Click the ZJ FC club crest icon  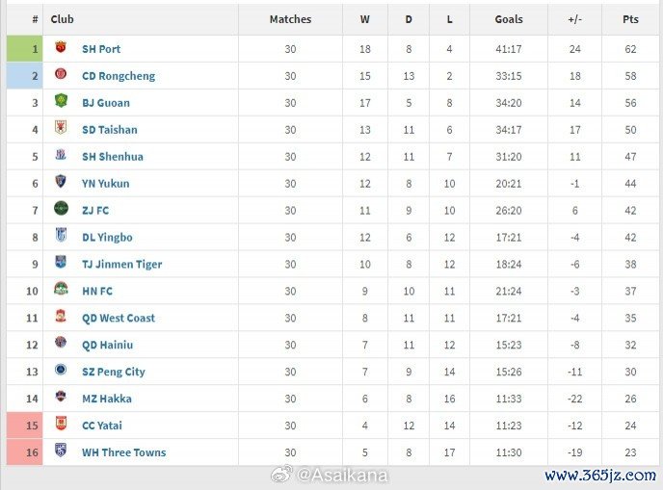click(61, 210)
